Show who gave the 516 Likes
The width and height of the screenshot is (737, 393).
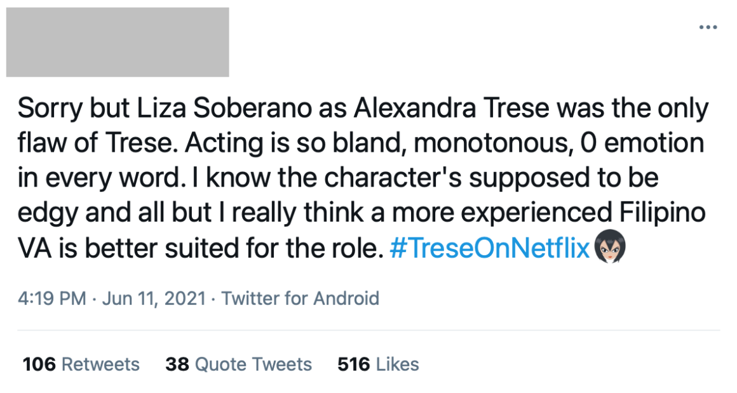point(378,364)
